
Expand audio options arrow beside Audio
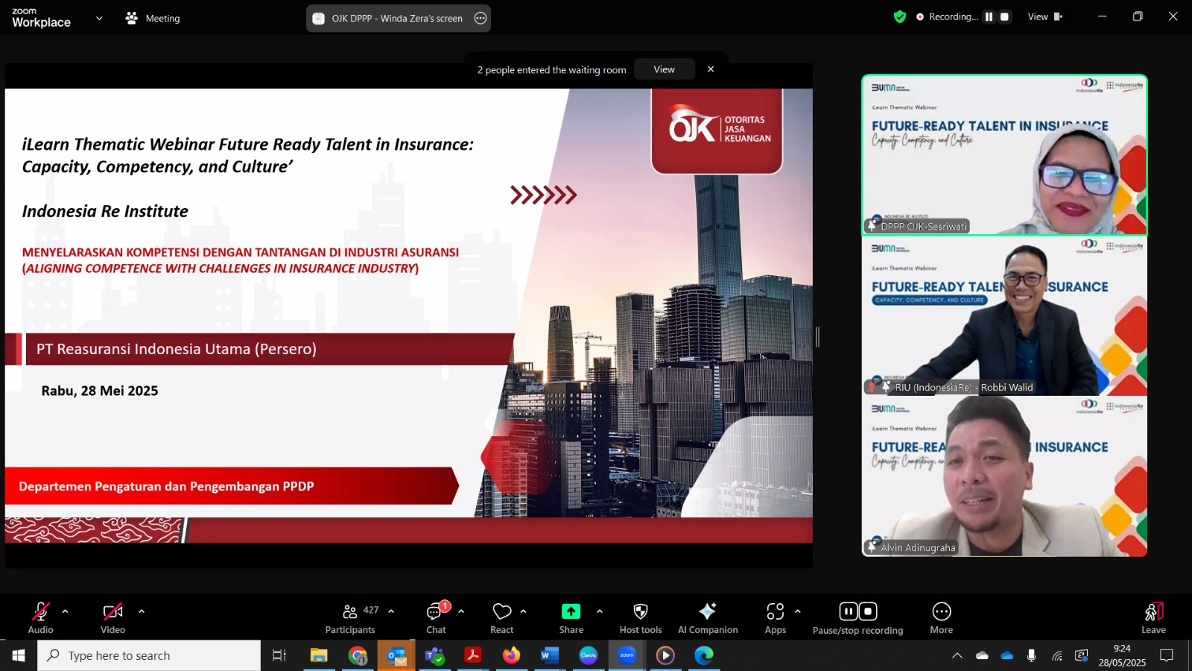click(x=66, y=611)
